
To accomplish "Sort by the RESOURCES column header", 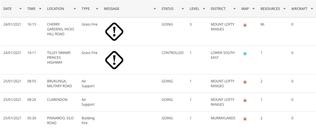I will point(270,9).
